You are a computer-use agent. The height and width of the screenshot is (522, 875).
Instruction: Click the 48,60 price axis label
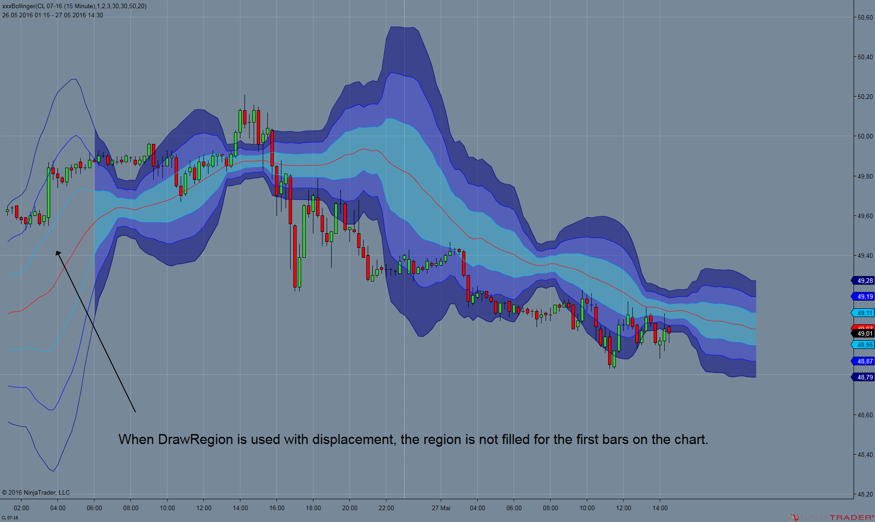(865, 415)
